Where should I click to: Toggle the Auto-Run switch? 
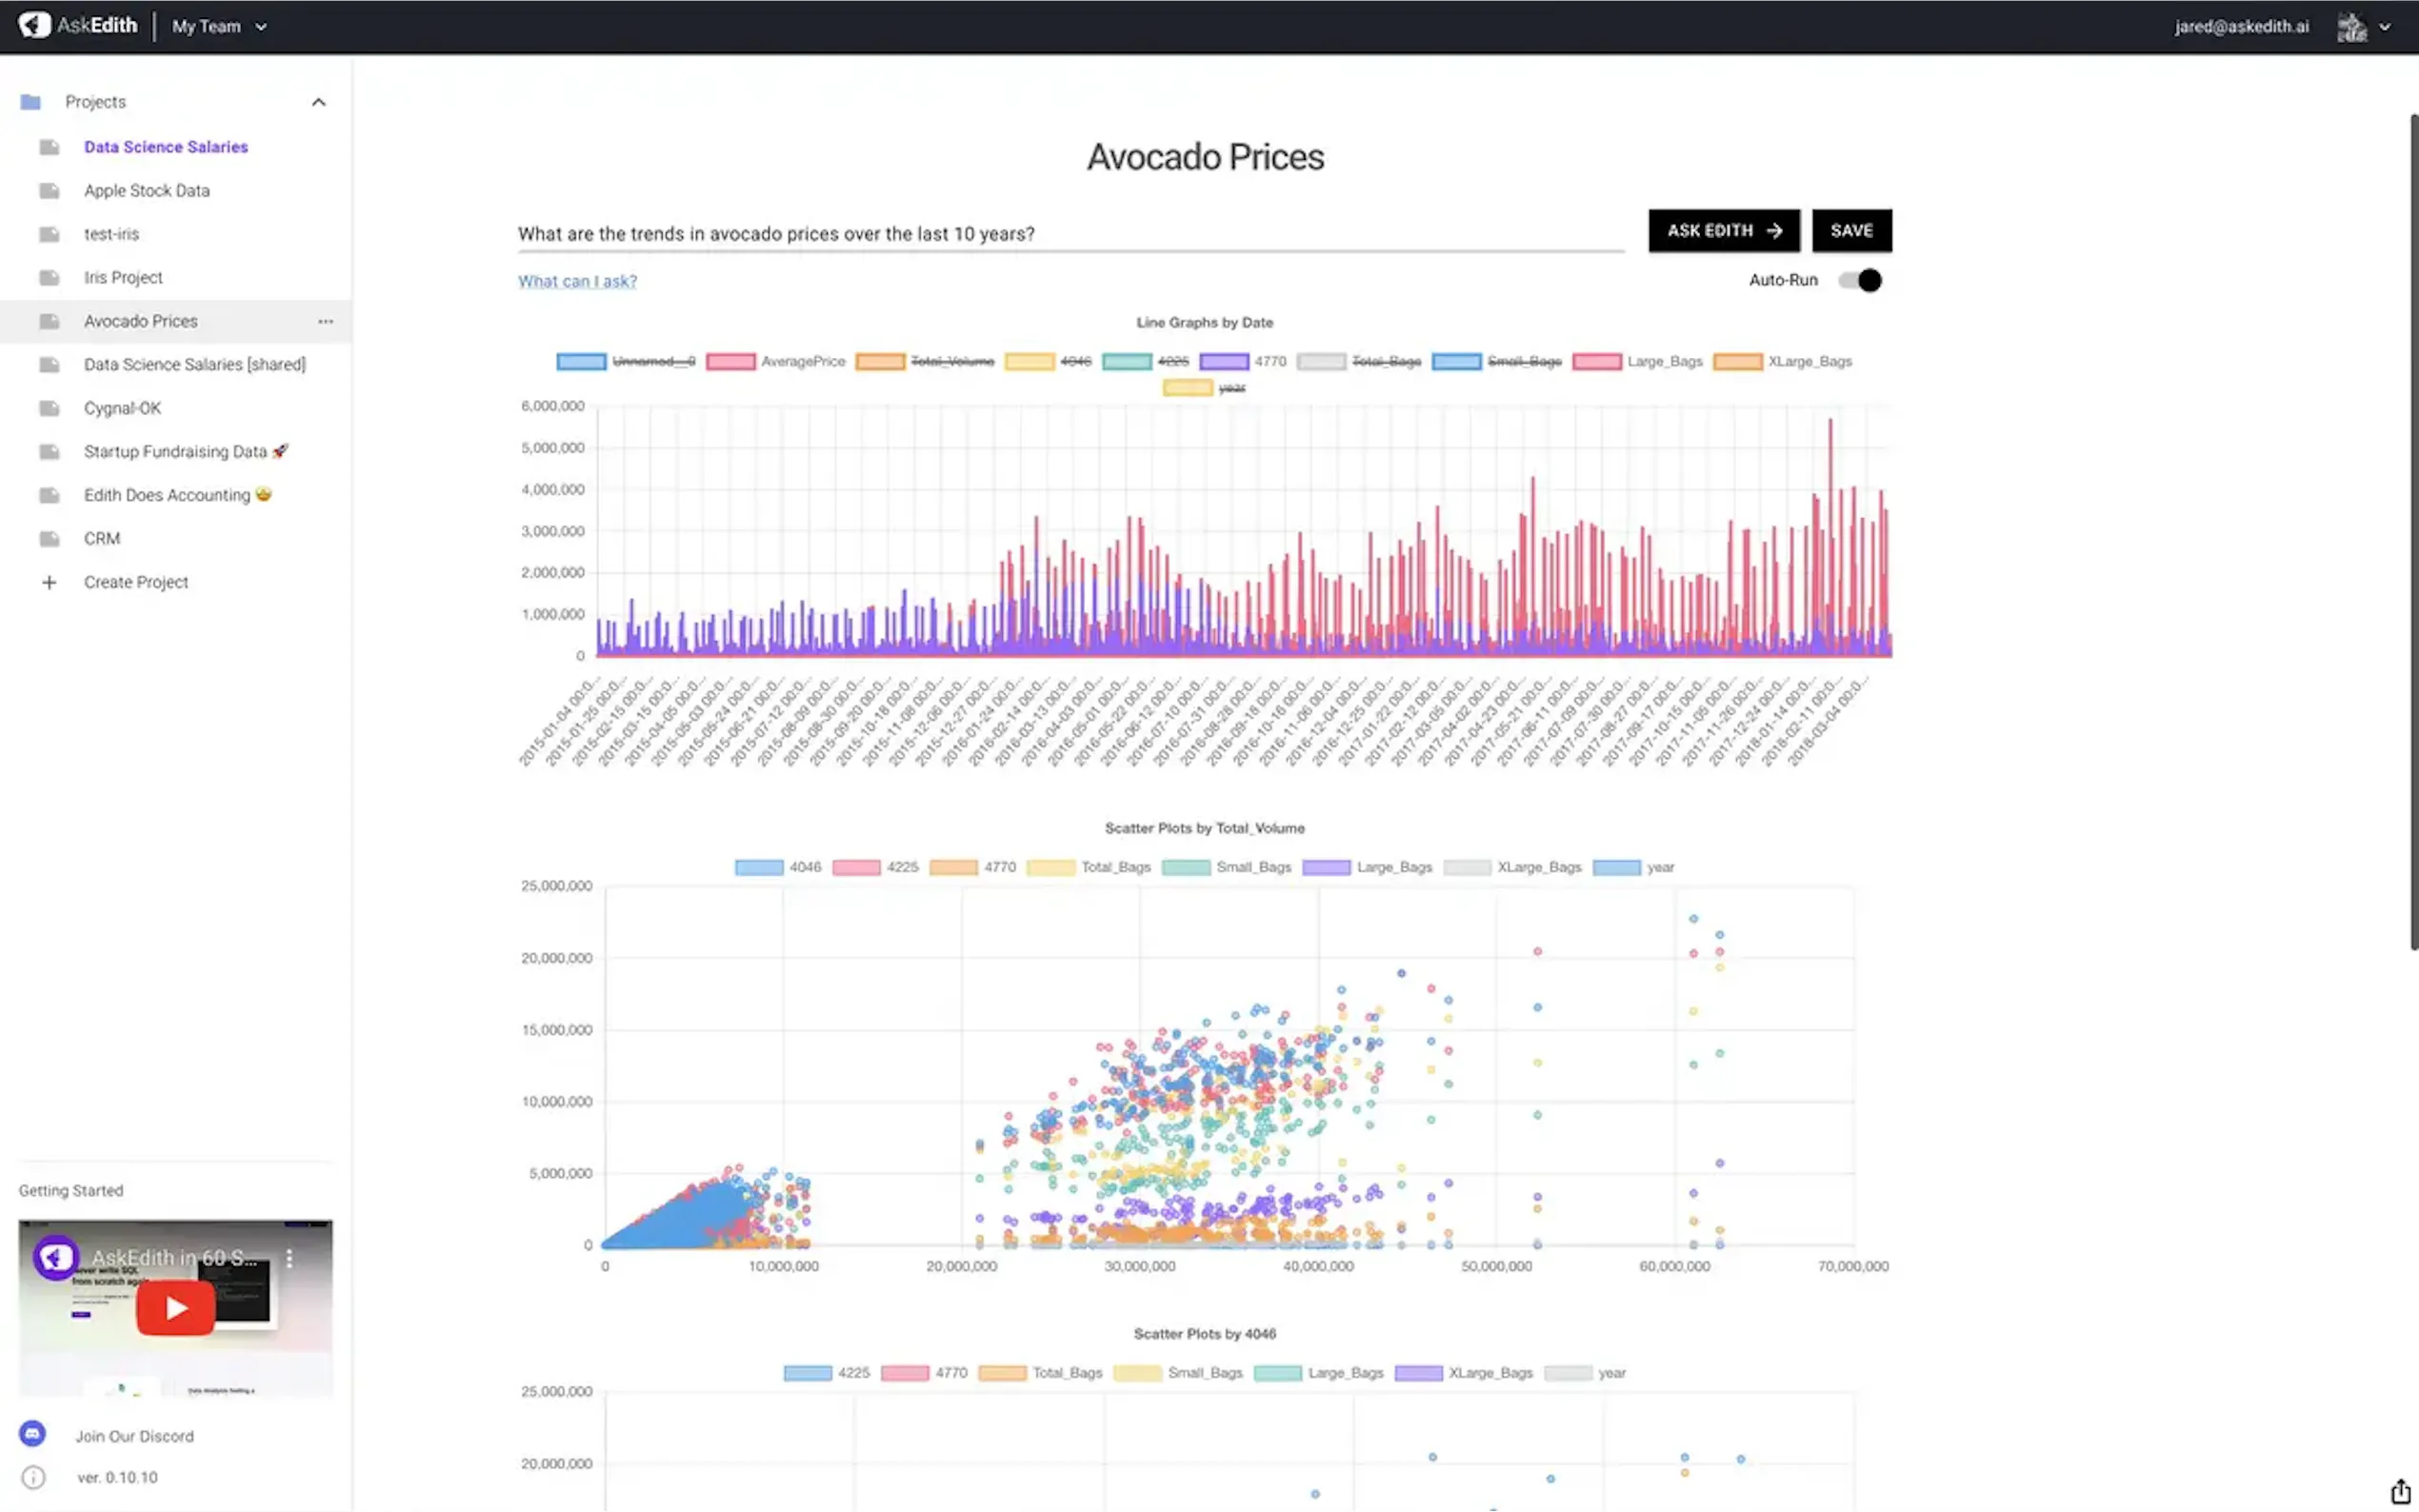point(1859,280)
